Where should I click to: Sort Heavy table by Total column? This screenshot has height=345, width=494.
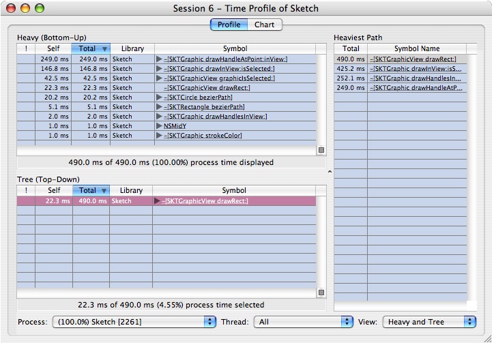(x=90, y=49)
